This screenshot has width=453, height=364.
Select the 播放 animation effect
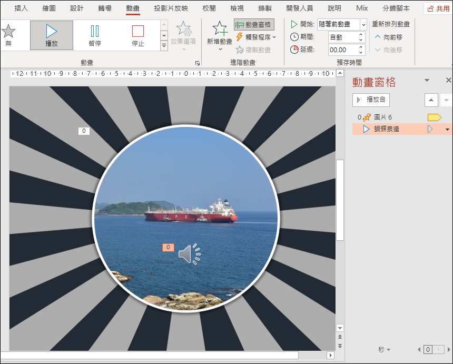[x=52, y=35]
